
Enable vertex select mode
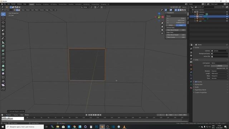coord(15,10)
